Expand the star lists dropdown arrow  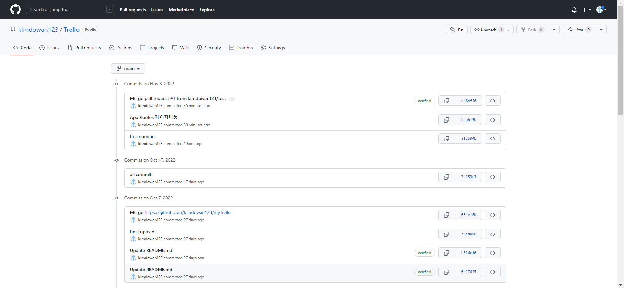coord(601,30)
